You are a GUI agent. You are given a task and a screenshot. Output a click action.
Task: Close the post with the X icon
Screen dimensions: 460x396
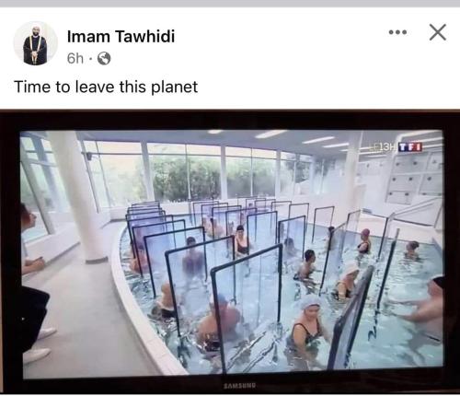coord(438,32)
